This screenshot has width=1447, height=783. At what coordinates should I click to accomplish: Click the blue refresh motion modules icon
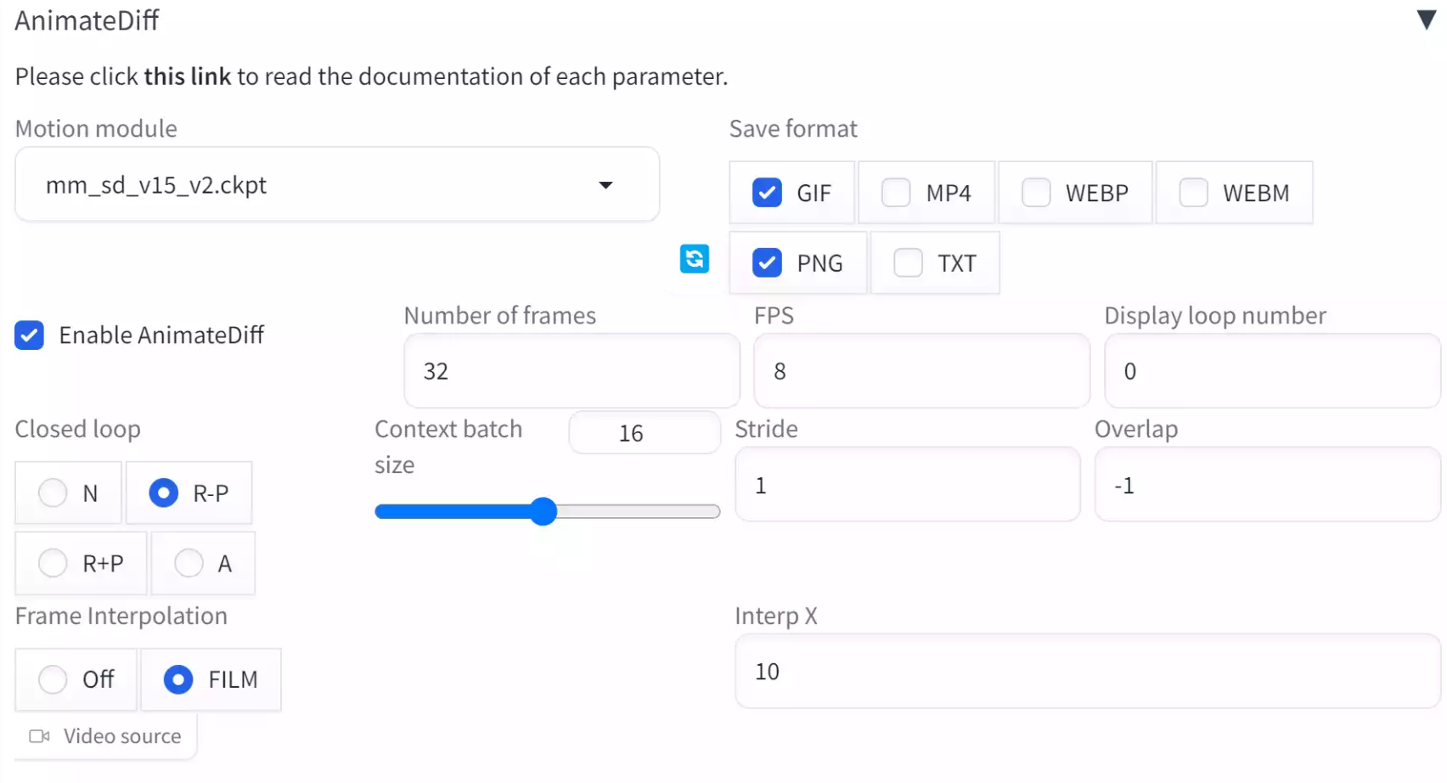click(x=694, y=259)
